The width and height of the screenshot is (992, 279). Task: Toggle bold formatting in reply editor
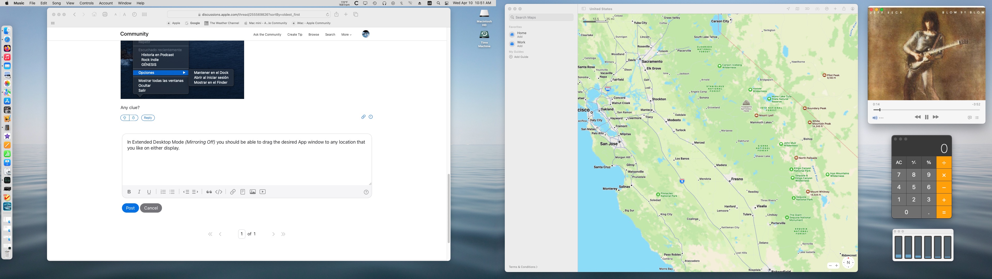tap(129, 192)
